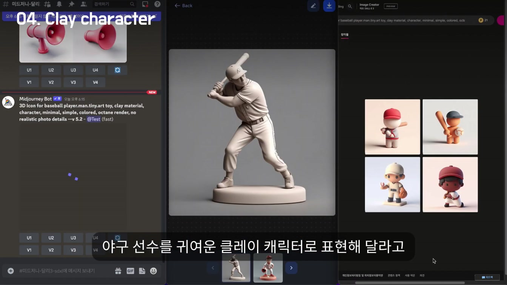Click the horizontal scrollbar in Bing window

(410, 283)
